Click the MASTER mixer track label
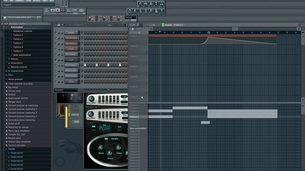This screenshot has width=305, height=171. pos(75,115)
